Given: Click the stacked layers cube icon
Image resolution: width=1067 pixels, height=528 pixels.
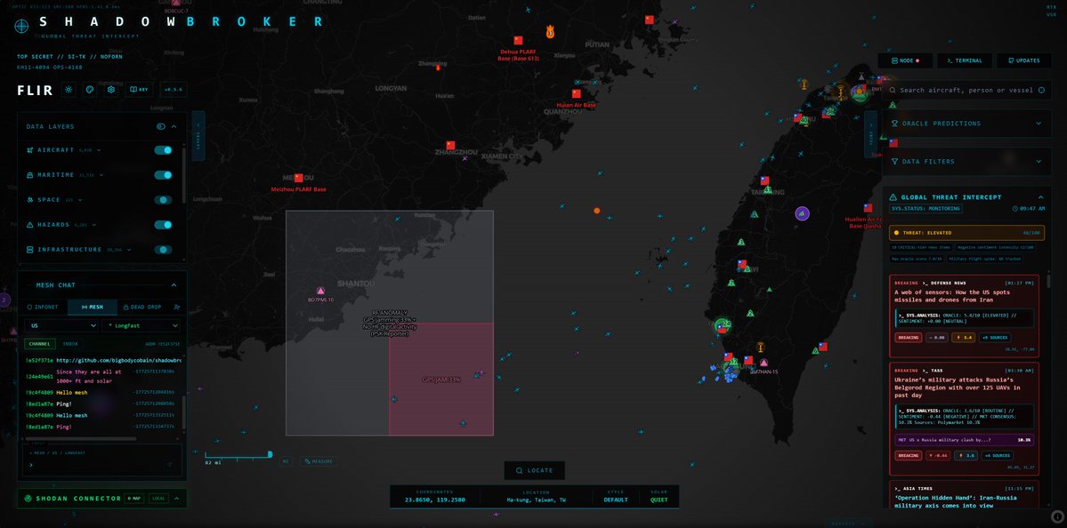Looking at the screenshot, I should tap(111, 90).
